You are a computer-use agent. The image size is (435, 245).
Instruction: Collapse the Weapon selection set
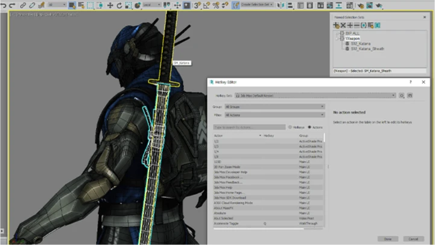pos(337,39)
